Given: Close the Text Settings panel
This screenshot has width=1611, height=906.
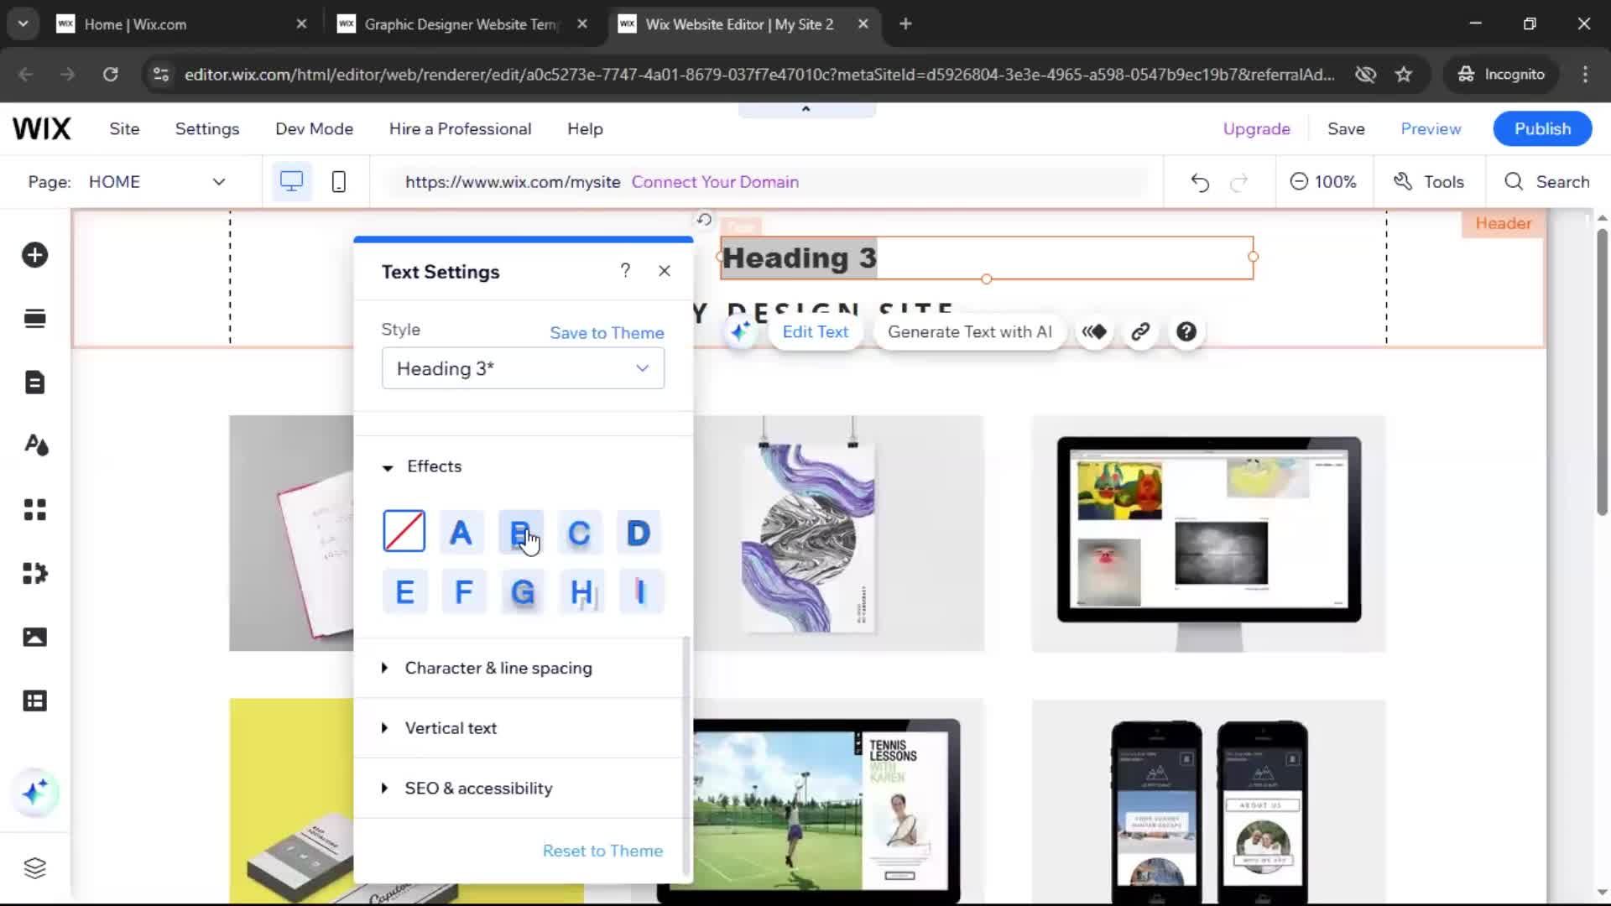Looking at the screenshot, I should pyautogui.click(x=665, y=271).
